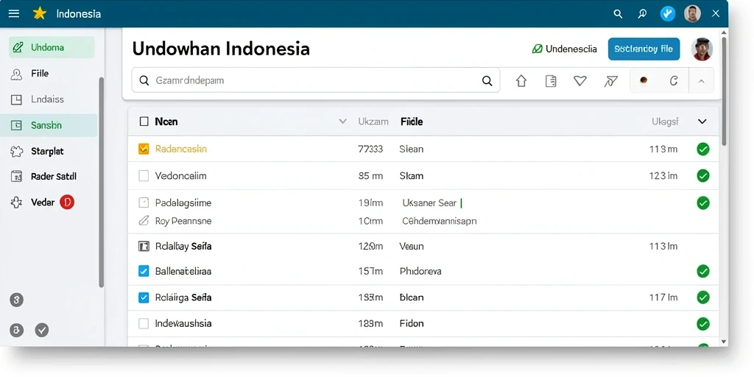The height and width of the screenshot is (377, 754).
Task: Click the green status check in Ballenatelirаa row
Action: 703,272
